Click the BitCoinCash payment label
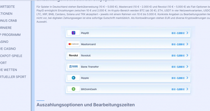 [x=89, y=89]
